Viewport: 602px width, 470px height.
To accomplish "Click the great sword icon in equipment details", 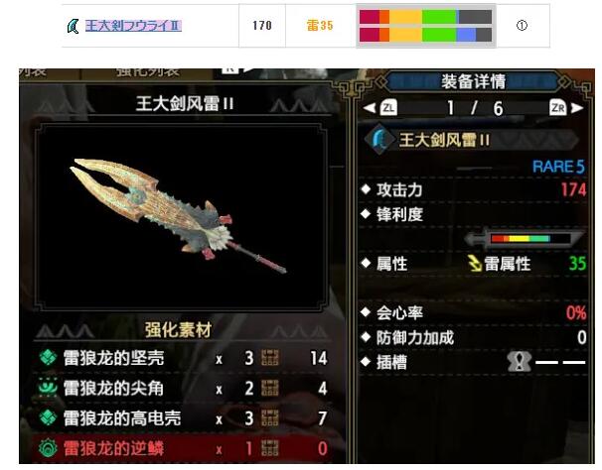I will point(379,139).
